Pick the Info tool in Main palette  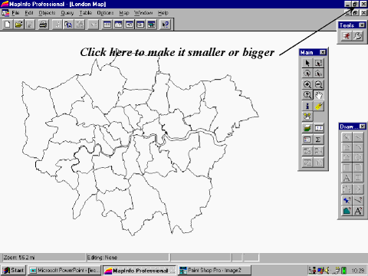pyautogui.click(x=307, y=106)
